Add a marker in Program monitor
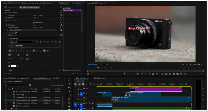Image resolution: width=208 pixels, height=111 pixels. (x=125, y=74)
